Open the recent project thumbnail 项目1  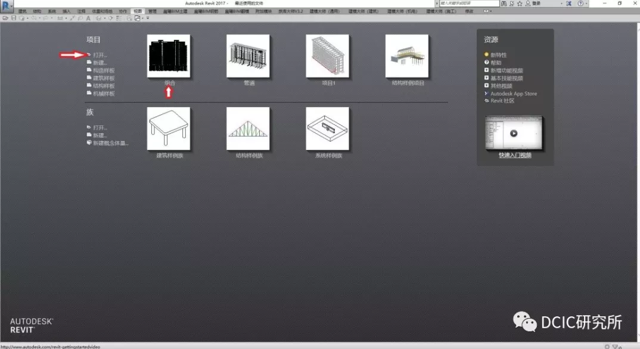click(327, 56)
